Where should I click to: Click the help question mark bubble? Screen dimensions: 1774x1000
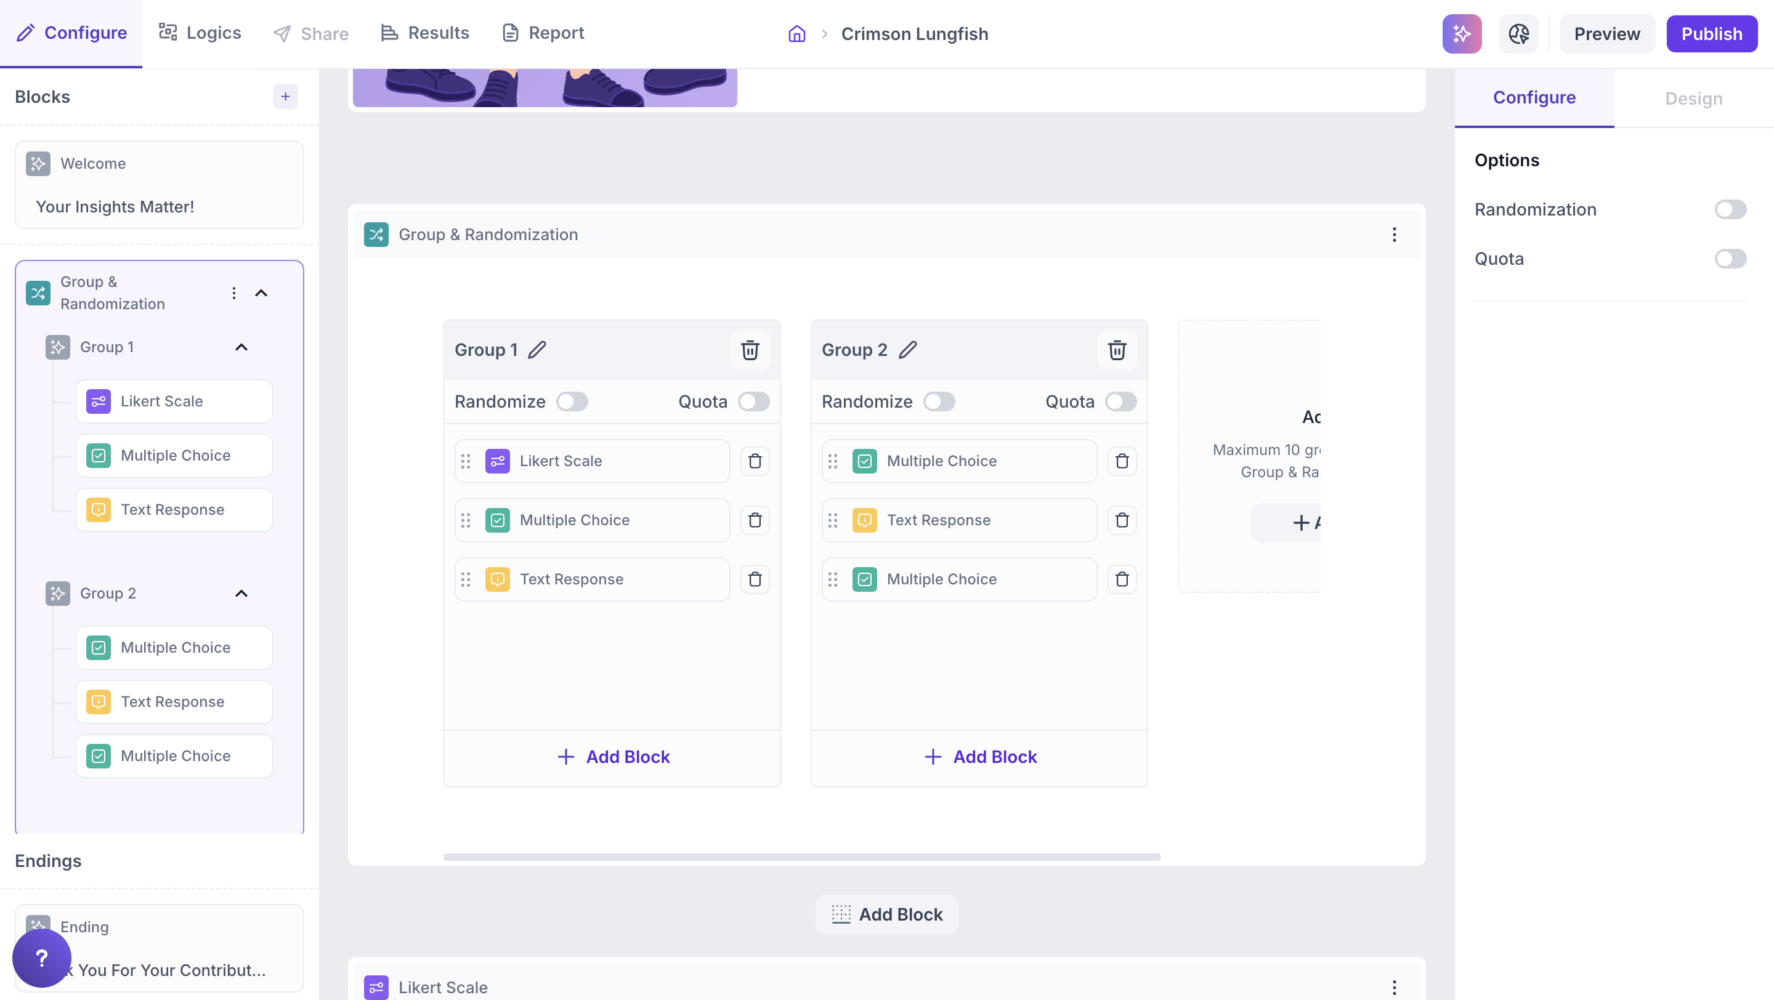41,958
